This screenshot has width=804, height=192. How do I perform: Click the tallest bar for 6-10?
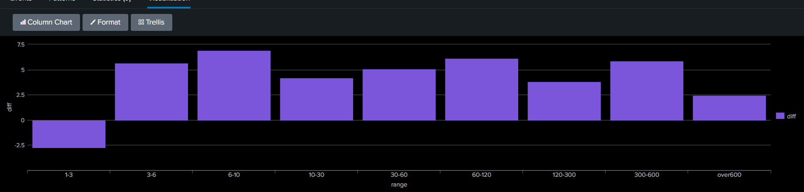click(x=234, y=85)
